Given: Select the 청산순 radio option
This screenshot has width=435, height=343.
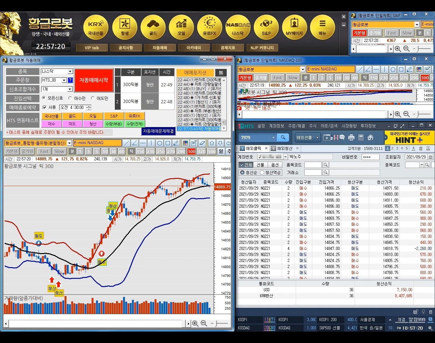Looking at the screenshot, I should tap(242, 172).
